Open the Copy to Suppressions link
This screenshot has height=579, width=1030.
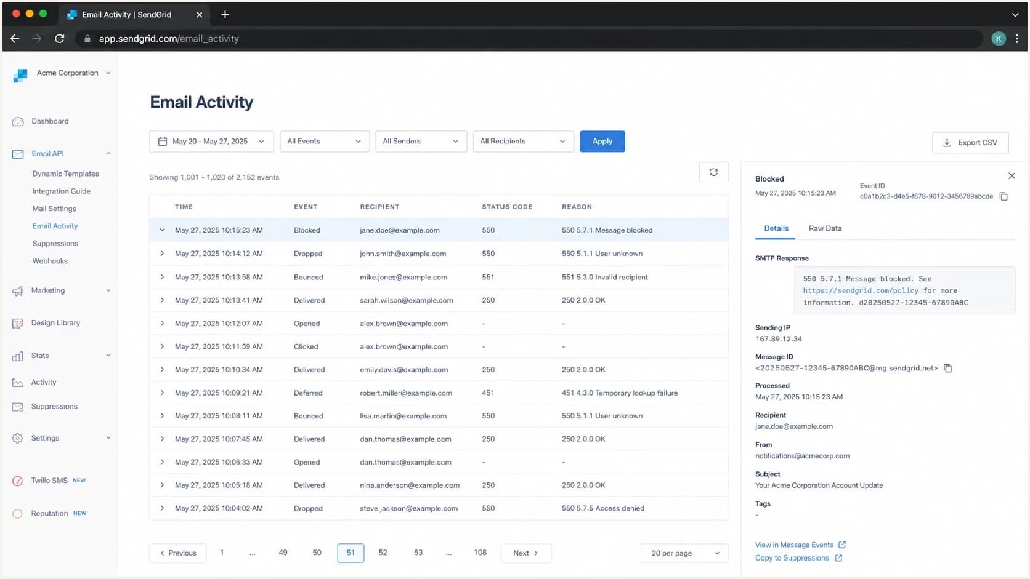click(x=792, y=558)
